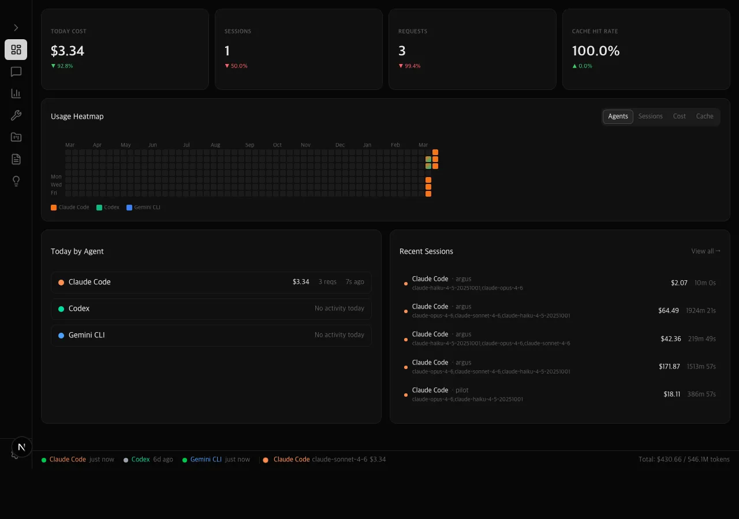Click the Cache Hit Rate 100.0% card

[x=646, y=49]
